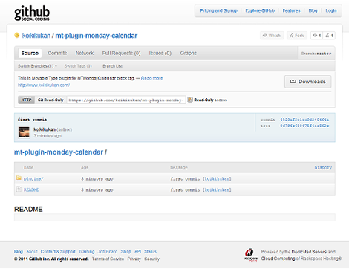
Task: Fork the repository
Action: 297,36
